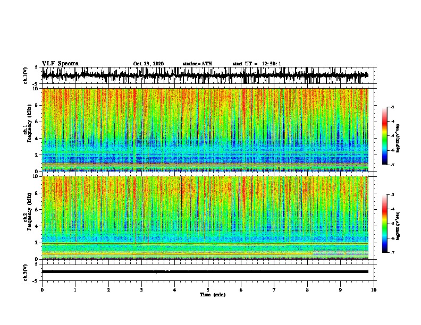Click the lower color bar log(PSD) unit label
This screenshot has height=325, width=421.
click(398, 226)
